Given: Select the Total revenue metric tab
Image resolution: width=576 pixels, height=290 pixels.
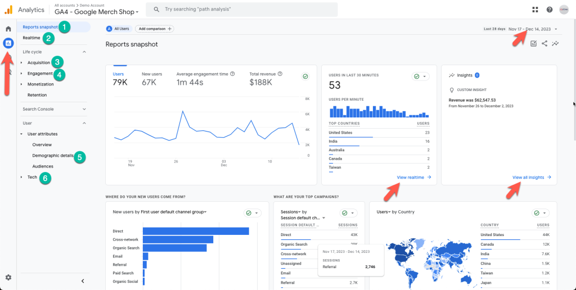Looking at the screenshot, I should (x=265, y=79).
